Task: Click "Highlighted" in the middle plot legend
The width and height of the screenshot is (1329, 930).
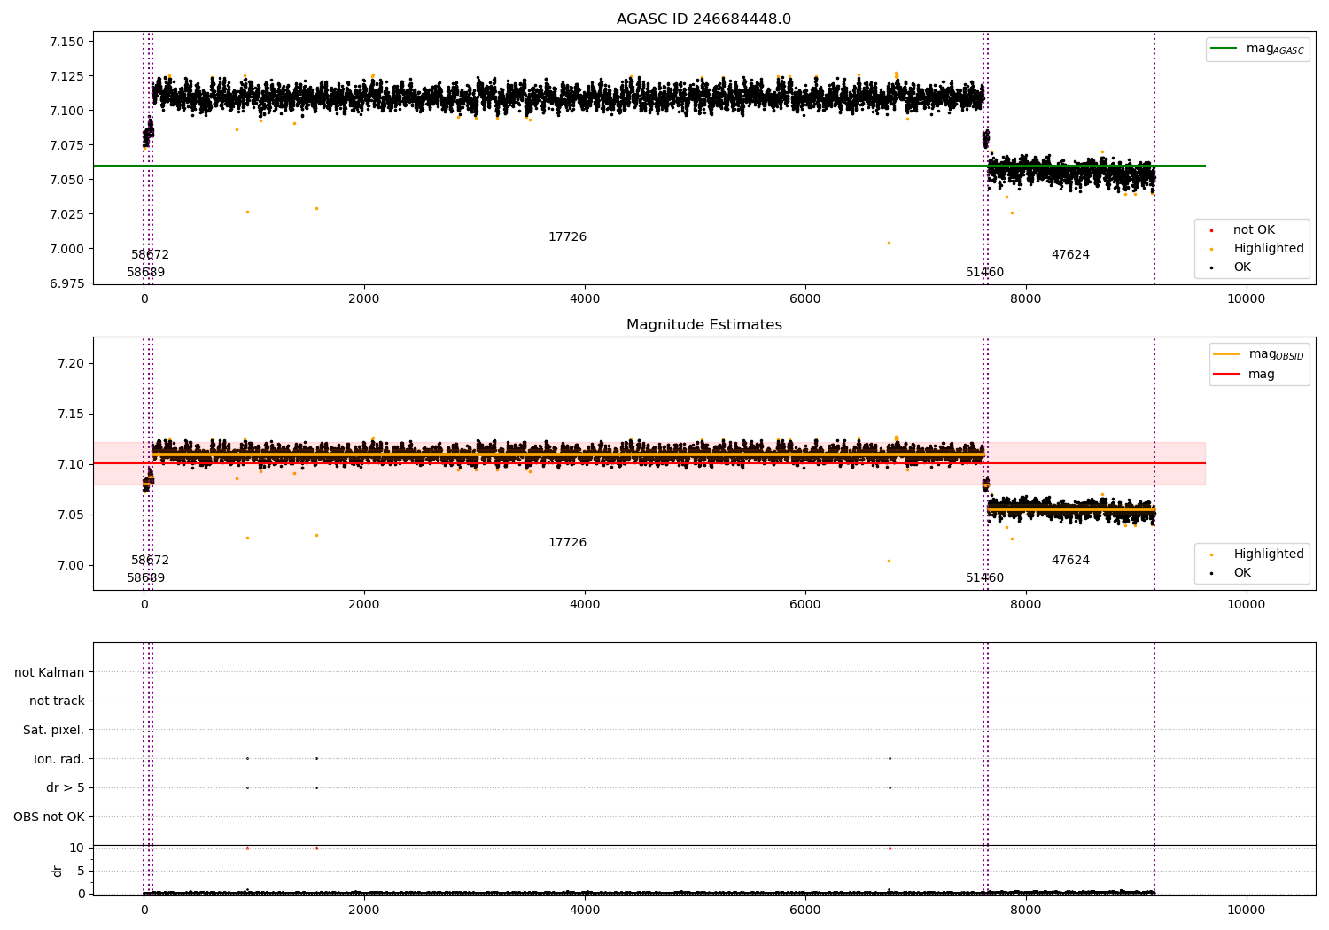Action: click(1268, 554)
